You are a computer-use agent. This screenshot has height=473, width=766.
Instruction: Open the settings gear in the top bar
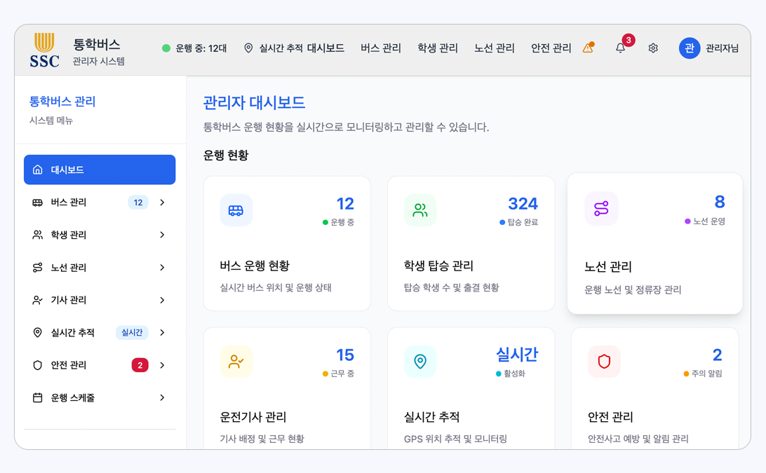[653, 48]
